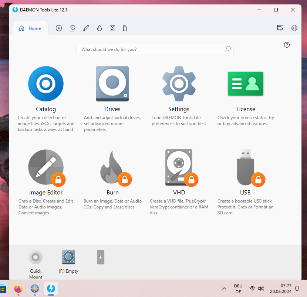Open Firefox from the taskbar
Screen dimensions: 307x297
(18, 289)
